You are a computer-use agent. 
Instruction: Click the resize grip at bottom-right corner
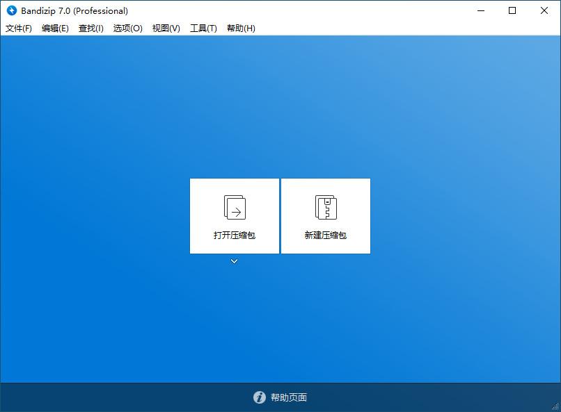pyautogui.click(x=556, y=407)
